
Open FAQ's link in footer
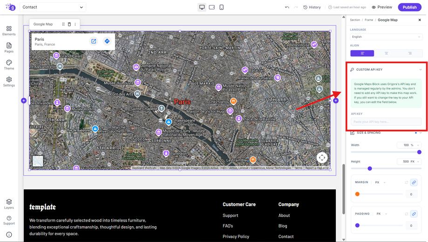tap(228, 226)
